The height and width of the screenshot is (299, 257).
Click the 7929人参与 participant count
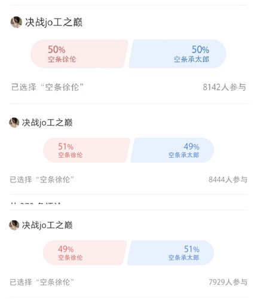click(228, 282)
